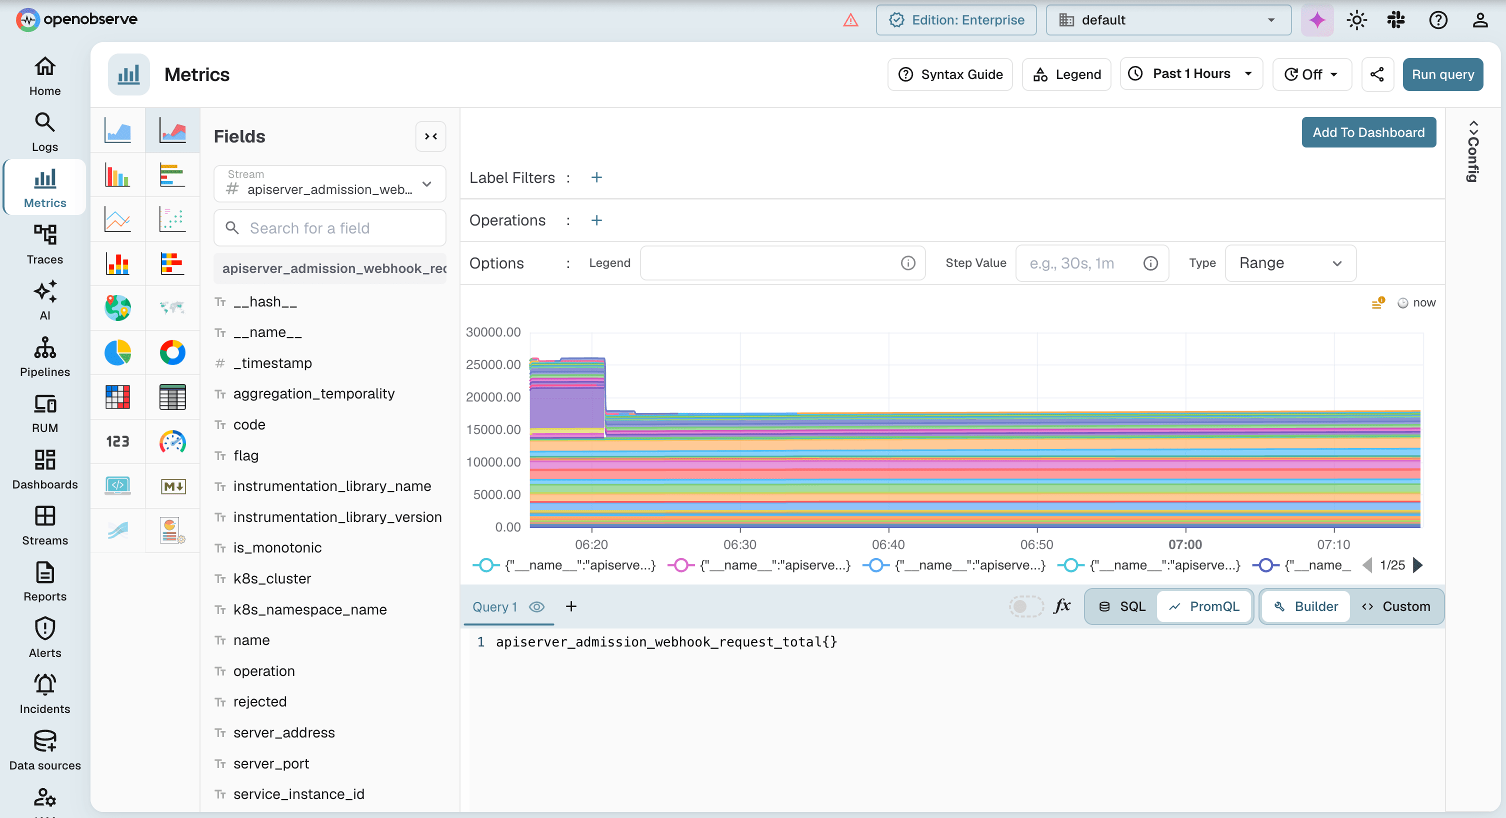
Task: Add a new operation
Action: pyautogui.click(x=596, y=220)
